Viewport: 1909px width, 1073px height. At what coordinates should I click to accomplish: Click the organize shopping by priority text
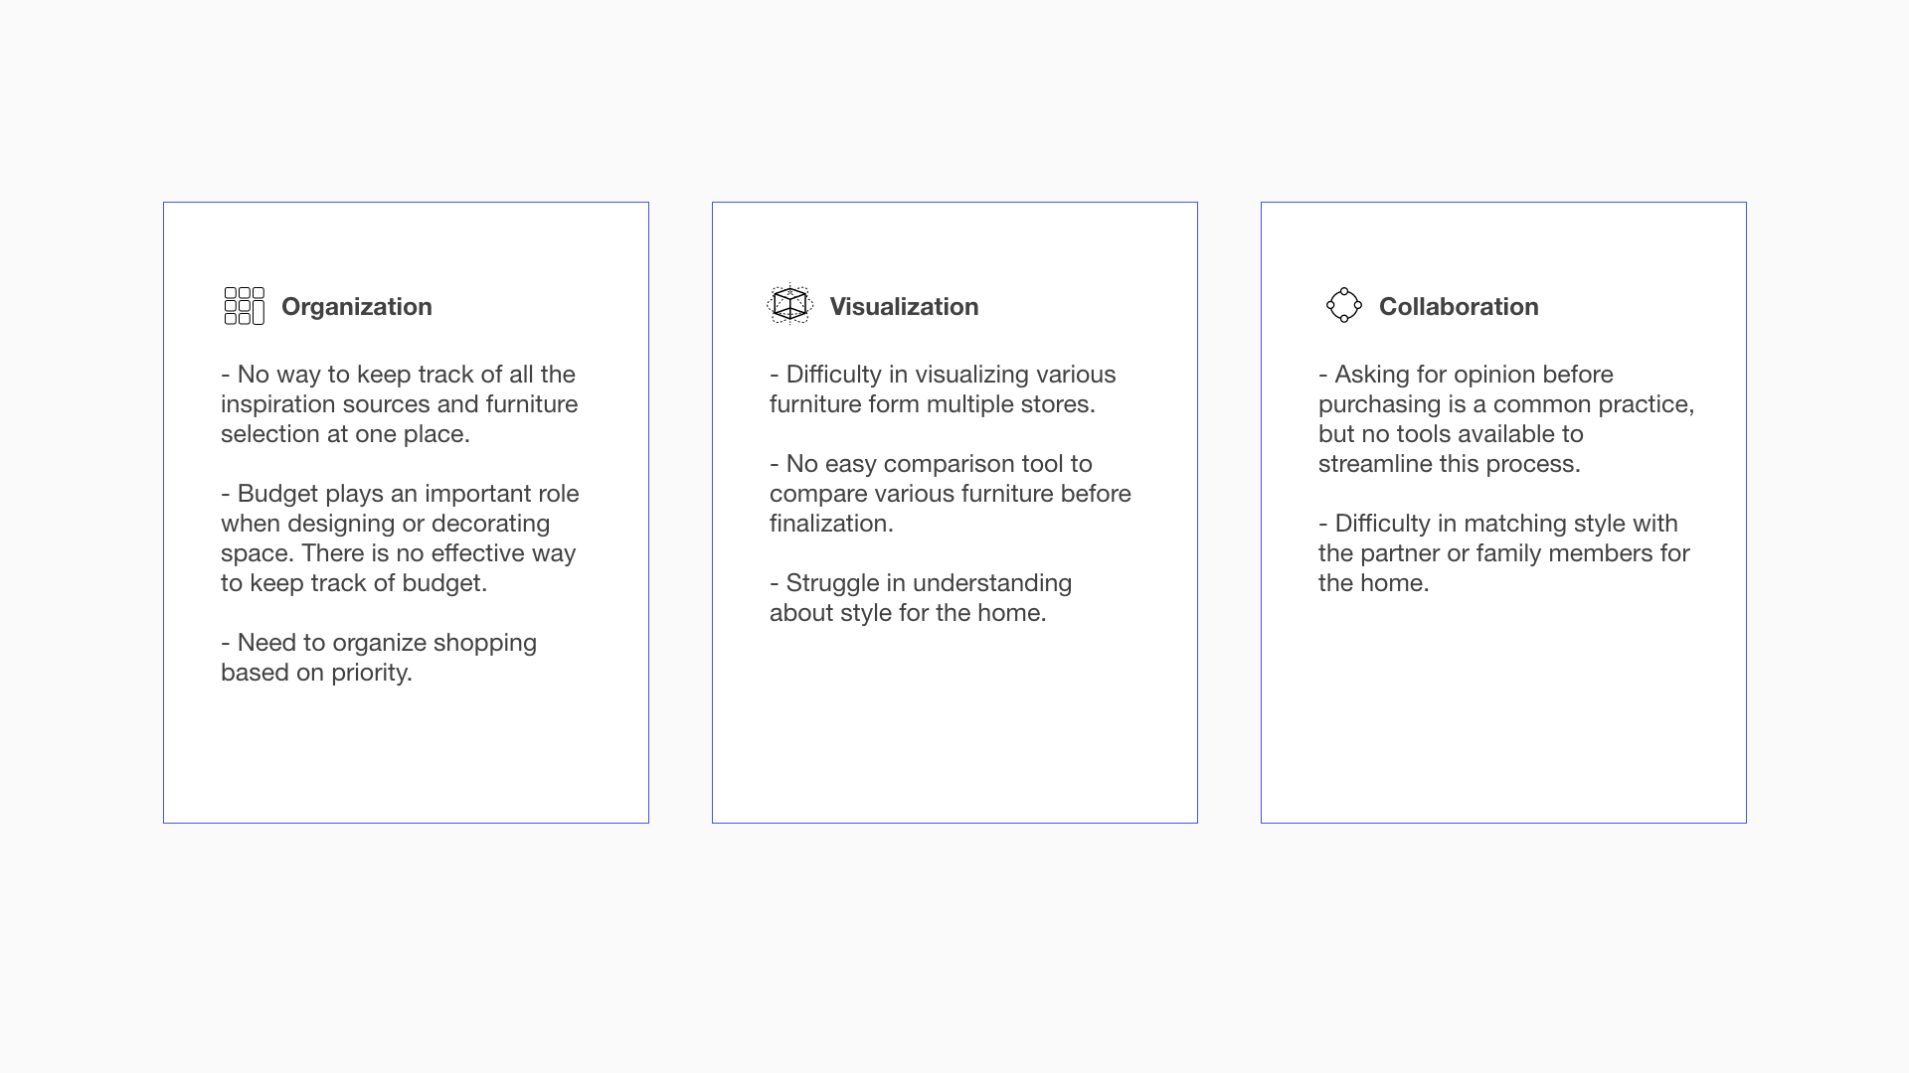379,658
